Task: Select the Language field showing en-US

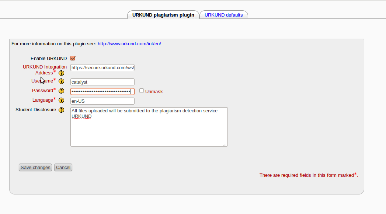Action: click(x=102, y=101)
